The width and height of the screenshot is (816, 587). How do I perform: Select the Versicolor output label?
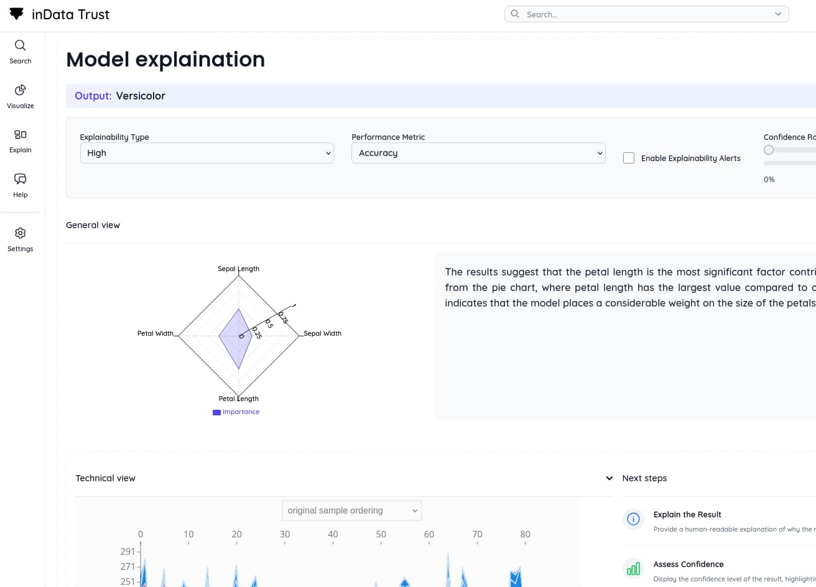[142, 96]
